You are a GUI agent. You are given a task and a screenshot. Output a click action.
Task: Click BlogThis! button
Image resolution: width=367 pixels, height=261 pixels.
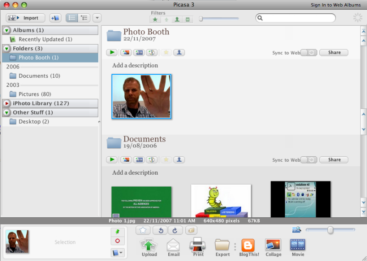(x=249, y=247)
